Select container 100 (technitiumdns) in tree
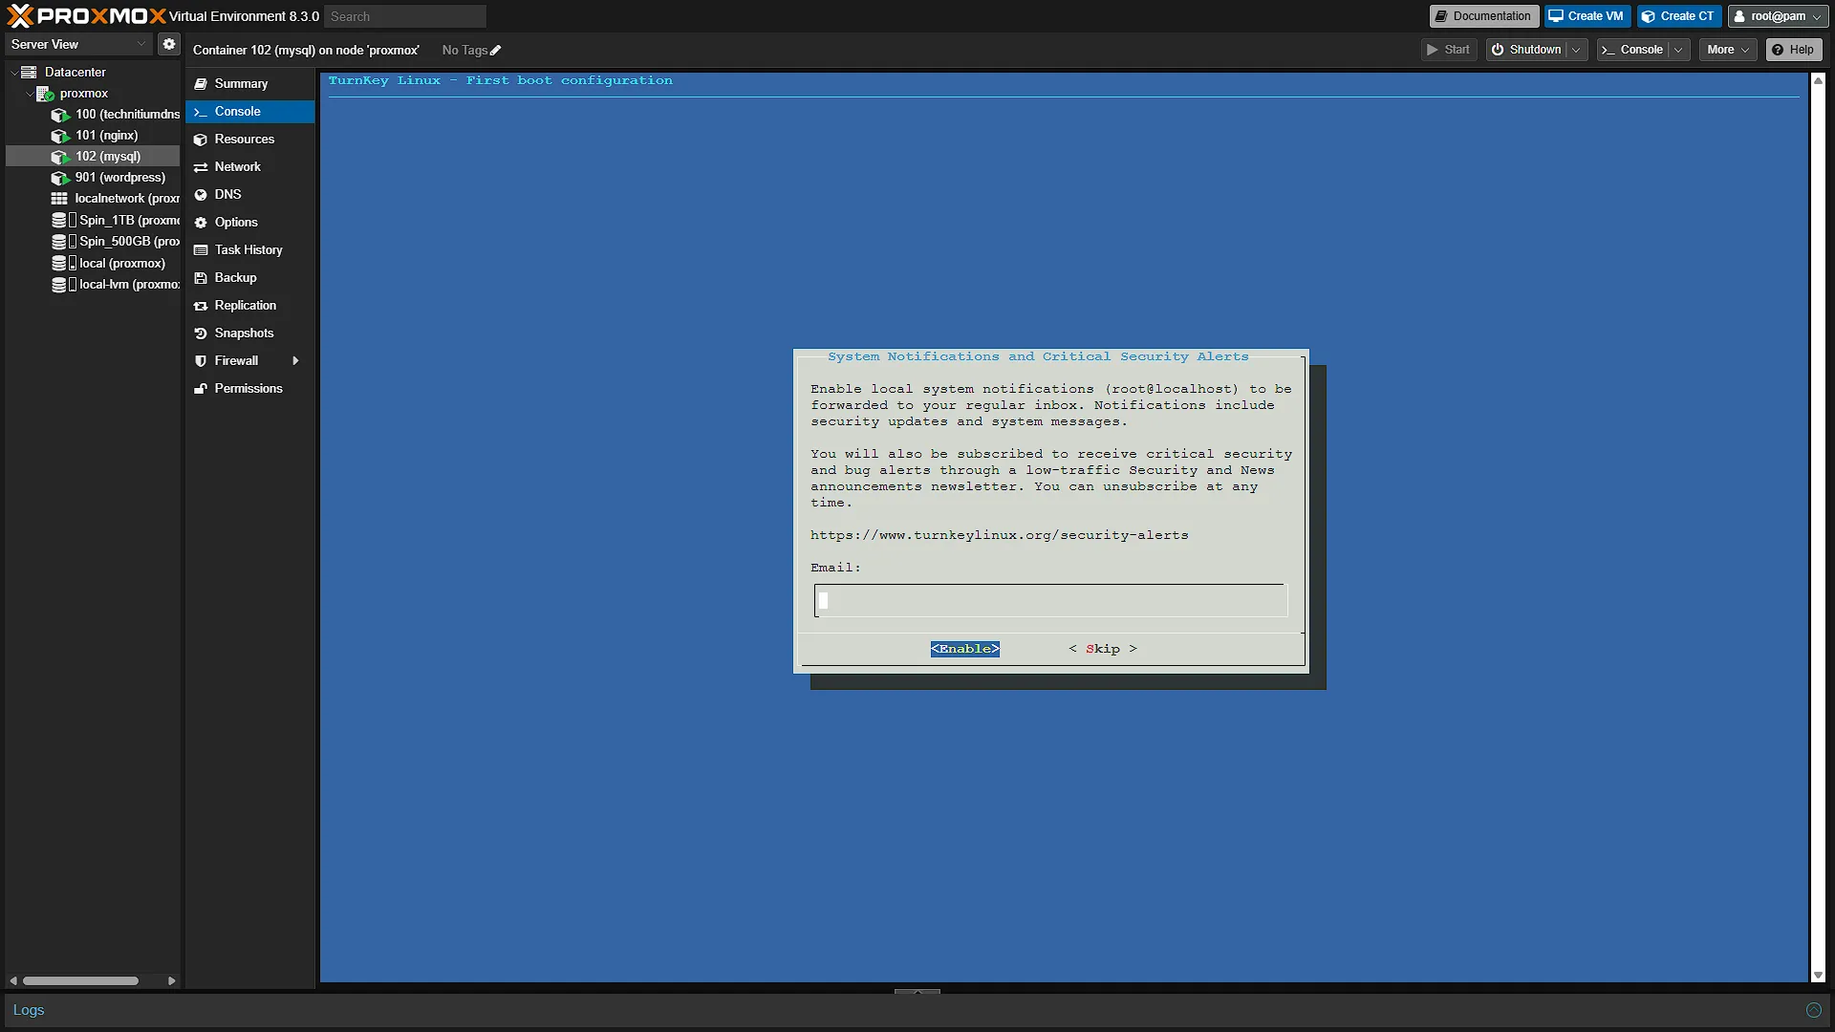The width and height of the screenshot is (1835, 1032). (x=116, y=114)
